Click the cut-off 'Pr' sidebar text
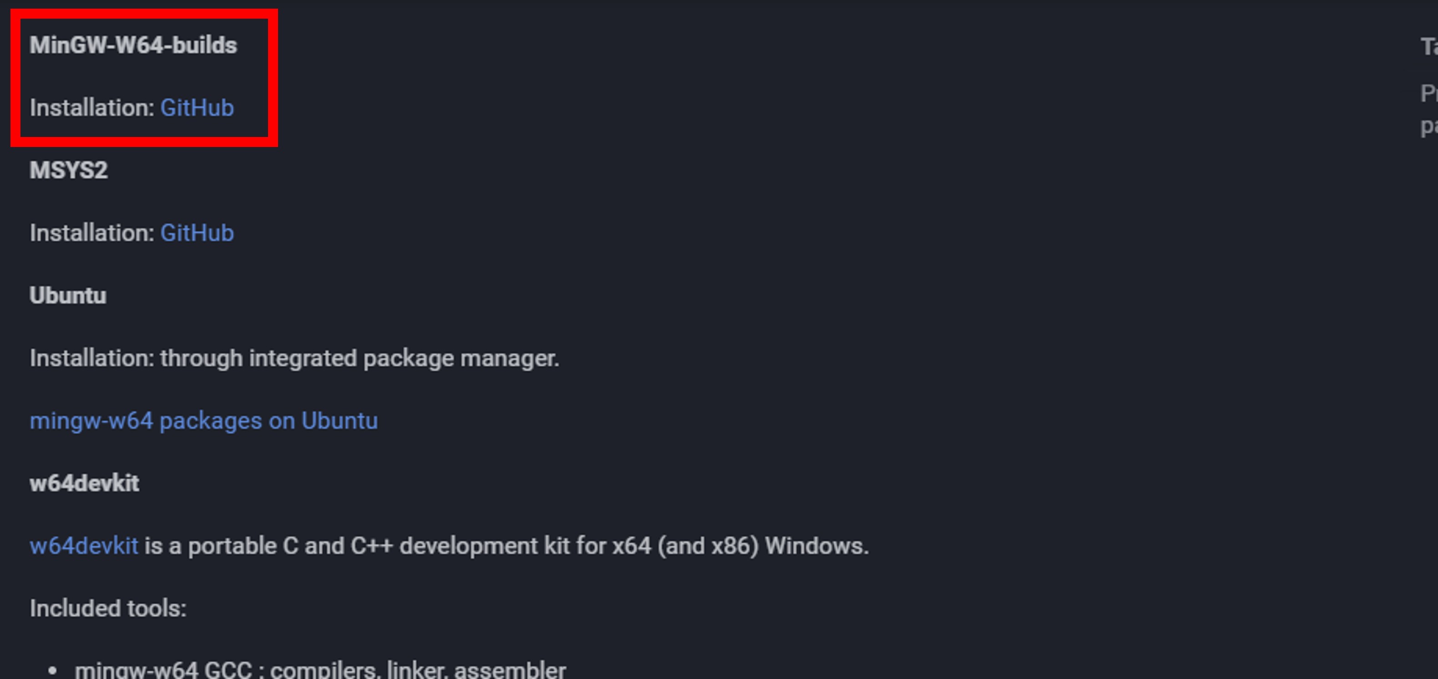Screen dimensions: 1438x679 pos(1428,93)
